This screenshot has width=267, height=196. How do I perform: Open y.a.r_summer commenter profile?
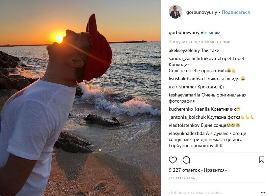click(x=182, y=87)
